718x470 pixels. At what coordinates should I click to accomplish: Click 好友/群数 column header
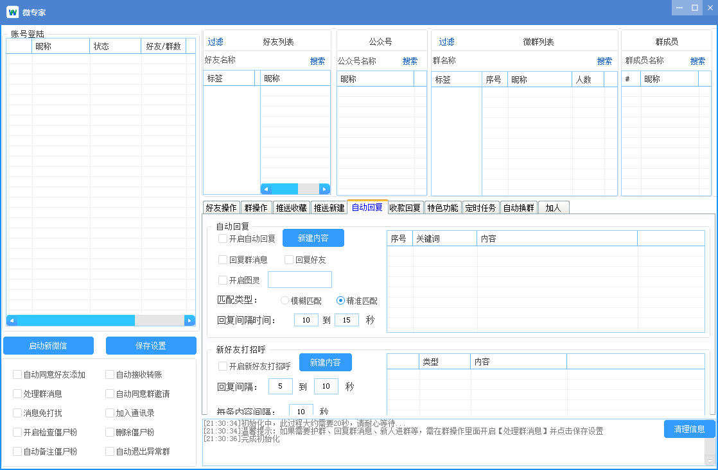[x=164, y=46]
